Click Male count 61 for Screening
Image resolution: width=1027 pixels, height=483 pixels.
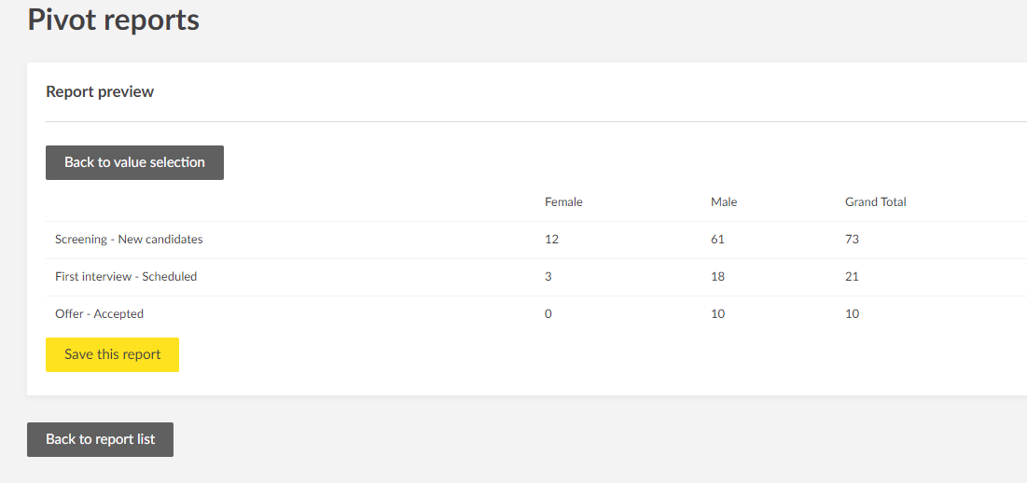click(717, 239)
